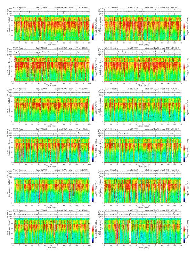This screenshot has height=253, width=196.
Task: Select the title text 'start UT =1920:0'
Action: point(78,48)
